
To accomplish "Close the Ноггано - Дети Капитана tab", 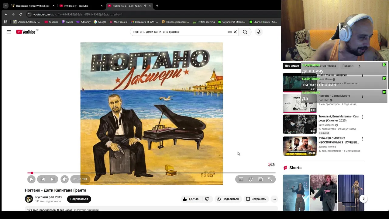I will coord(150,6).
